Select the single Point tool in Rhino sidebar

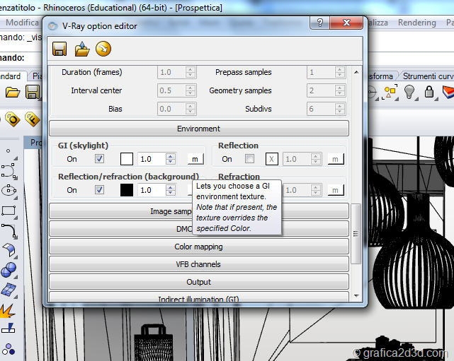(x=8, y=150)
